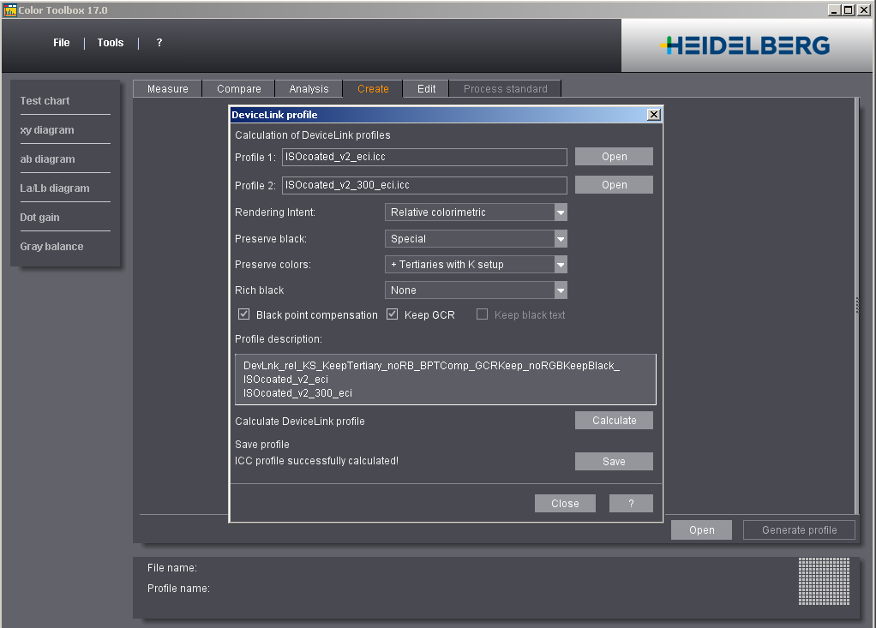Image resolution: width=876 pixels, height=628 pixels.
Task: Click Open button beside Generate profile
Action: click(702, 530)
